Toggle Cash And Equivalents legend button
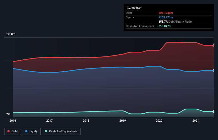This screenshot has width=218, height=140. tap(61, 131)
